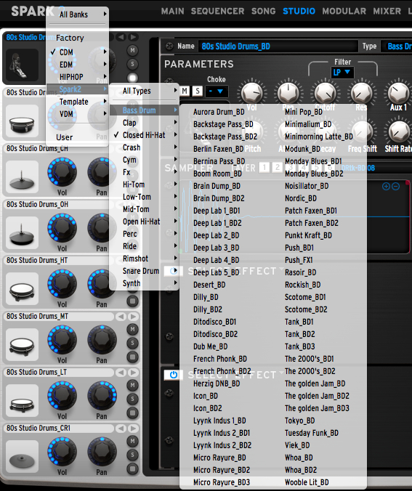This screenshot has height=491, width=412.
Task: Click the 80s Studio Drums_MT tom icon
Action: pos(22,345)
